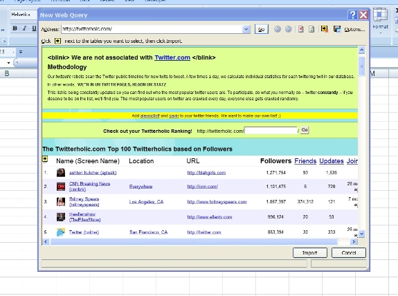Open the www.britneyspears.com link
This screenshot has width=398, height=296.
click(217, 202)
